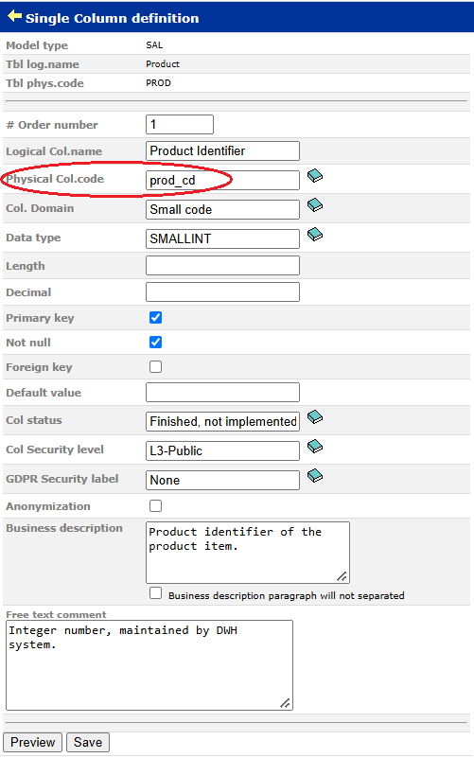Open lookup book icon for GDPR Security label
474x758 pixels.
pos(315,476)
